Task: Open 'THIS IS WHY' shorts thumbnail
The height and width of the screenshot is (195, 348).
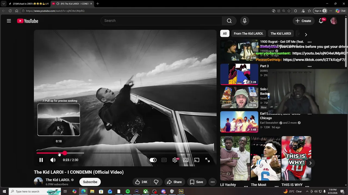Action: coord(296,158)
